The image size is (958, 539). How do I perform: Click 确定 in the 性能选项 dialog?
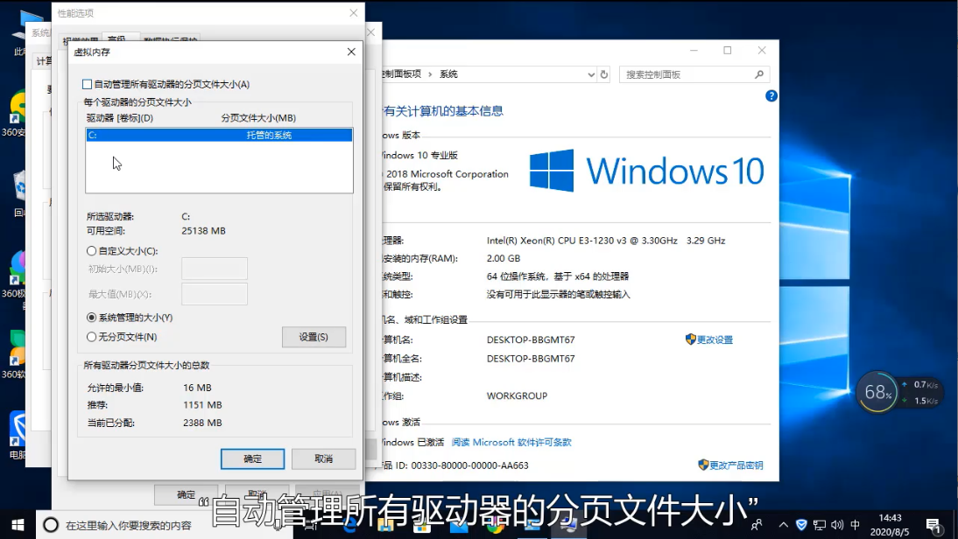pos(186,494)
